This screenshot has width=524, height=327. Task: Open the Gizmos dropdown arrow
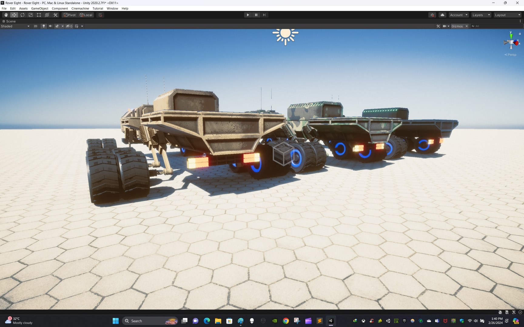click(467, 26)
